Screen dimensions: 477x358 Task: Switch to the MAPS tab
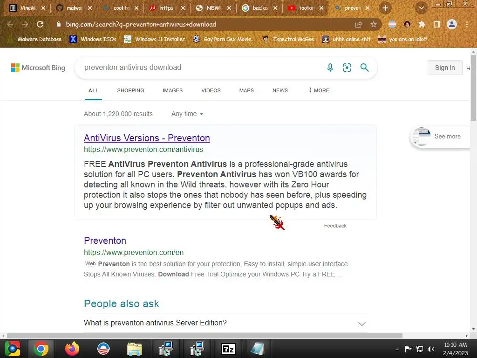pyautogui.click(x=246, y=90)
